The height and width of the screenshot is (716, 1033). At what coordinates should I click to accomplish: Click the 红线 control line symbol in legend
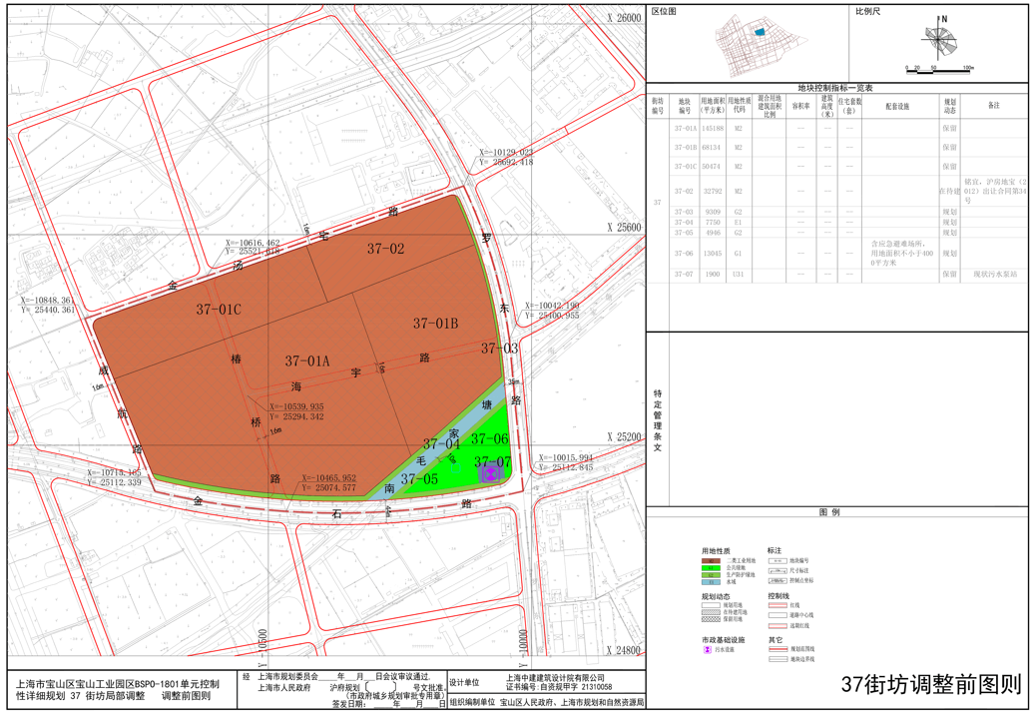(778, 605)
